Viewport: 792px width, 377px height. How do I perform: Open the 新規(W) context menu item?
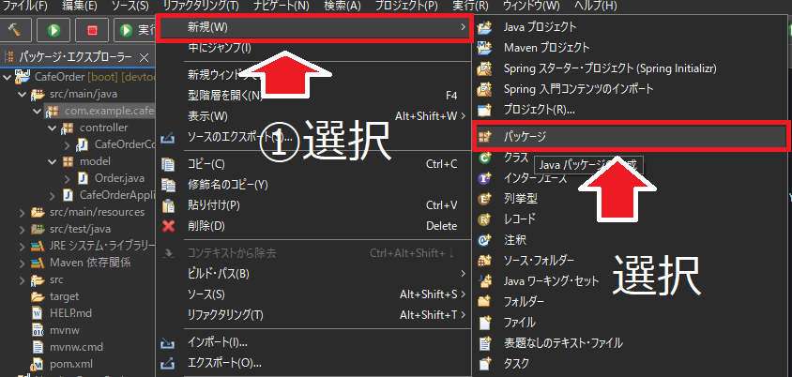coord(207,28)
